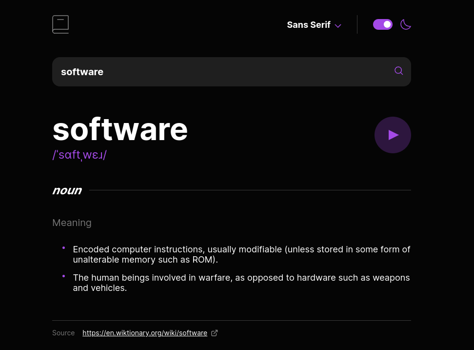Click the noun part-of-speech heading

click(67, 190)
